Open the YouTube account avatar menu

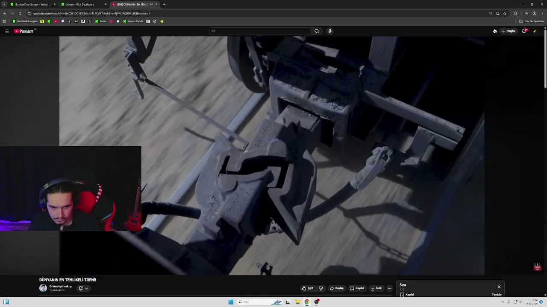(x=535, y=31)
